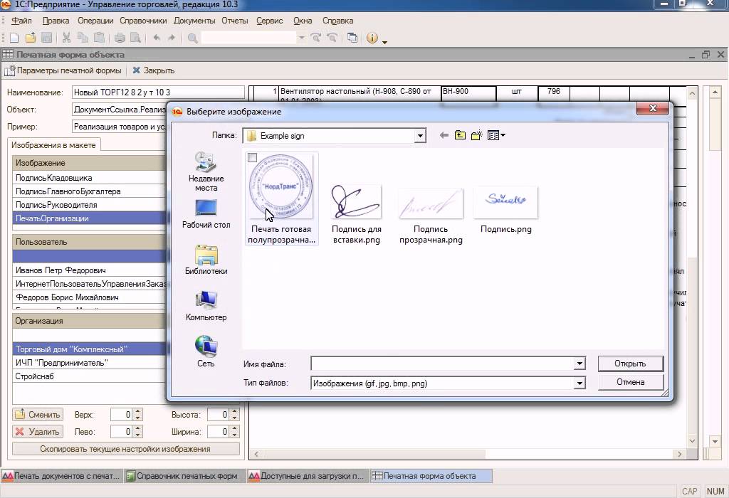Click the Open file toolbar icon
The height and width of the screenshot is (498, 729).
pos(31,38)
